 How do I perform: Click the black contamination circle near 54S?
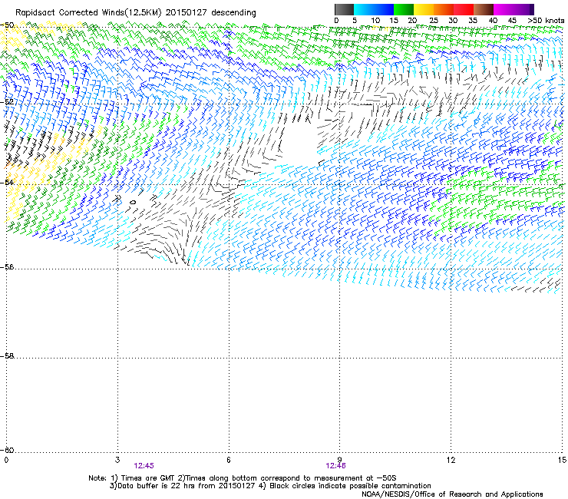pyautogui.click(x=133, y=202)
